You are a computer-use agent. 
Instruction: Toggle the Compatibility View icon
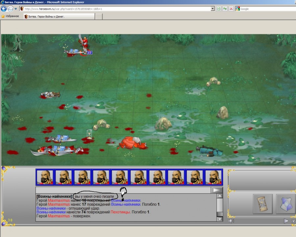pos(219,9)
